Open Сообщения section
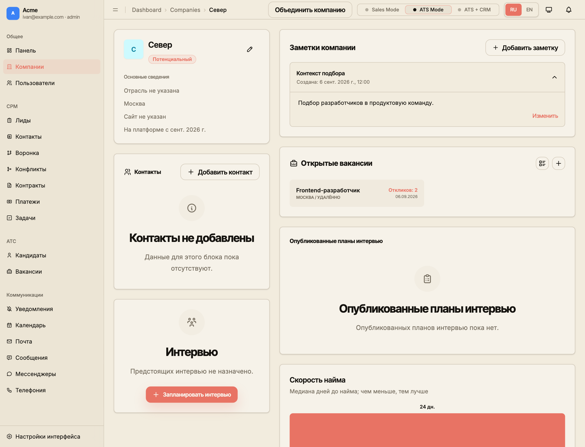The width and height of the screenshot is (585, 447). pos(52,358)
